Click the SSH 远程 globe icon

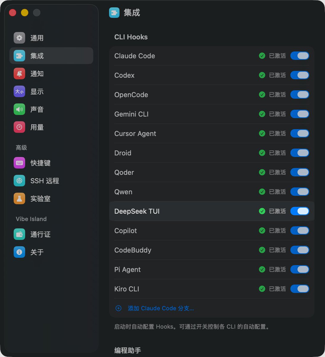[x=19, y=181]
